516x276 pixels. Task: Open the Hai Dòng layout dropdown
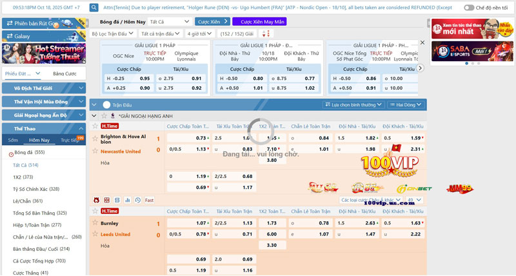(406, 104)
